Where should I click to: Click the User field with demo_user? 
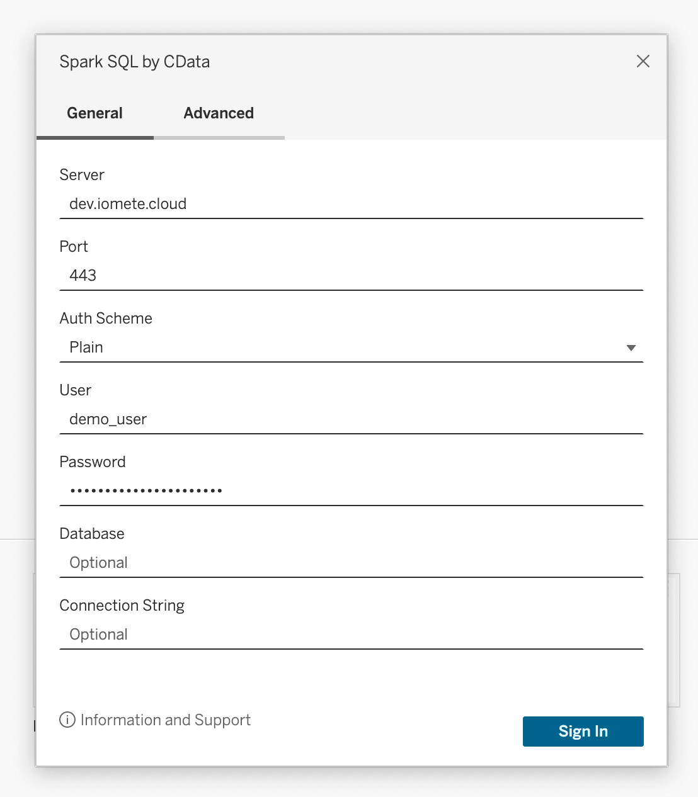351,419
